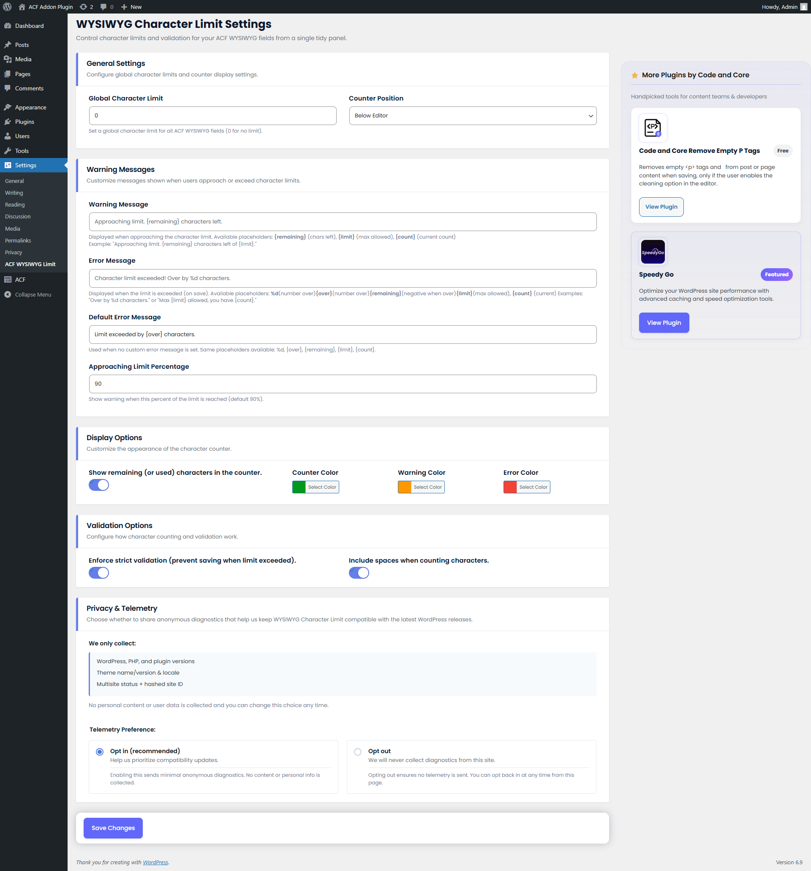Click the home icon beside ACF Addon Plugin
The width and height of the screenshot is (811, 871).
pos(22,7)
